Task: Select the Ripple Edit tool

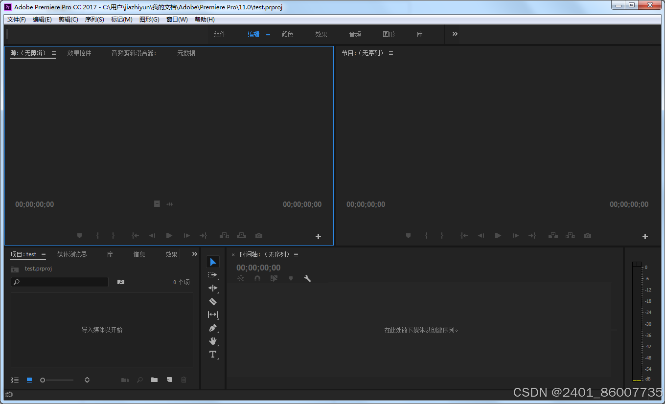Action: tap(213, 288)
